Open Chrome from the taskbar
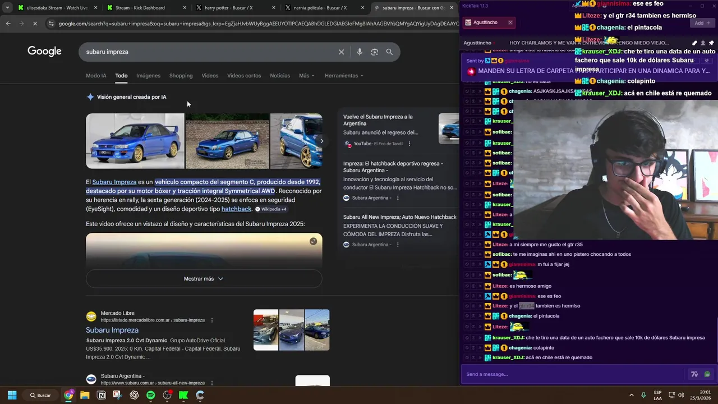Screen dimensions: 718x404 68,395
